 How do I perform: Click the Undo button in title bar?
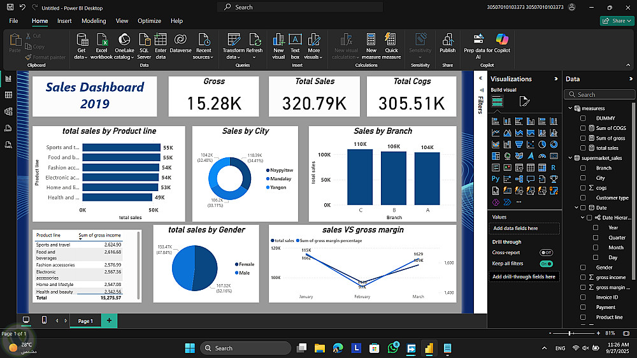[x=22, y=7]
